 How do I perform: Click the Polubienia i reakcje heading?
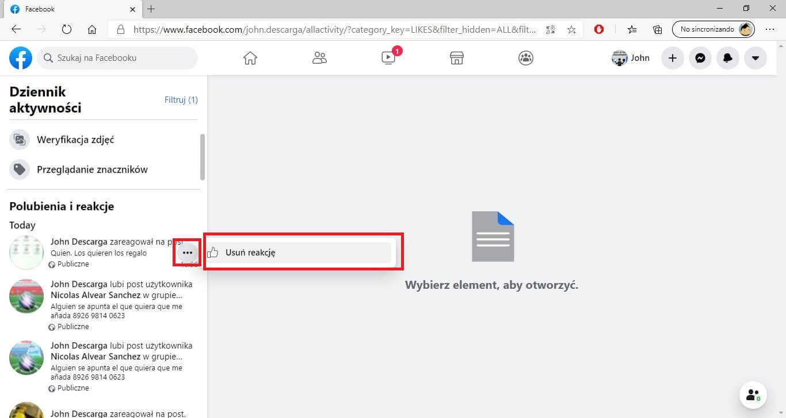[x=62, y=206]
